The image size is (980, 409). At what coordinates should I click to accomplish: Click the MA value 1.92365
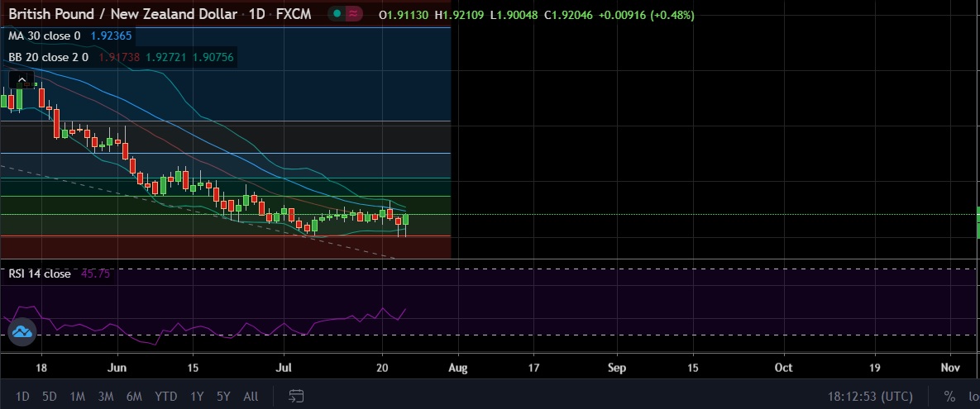pyautogui.click(x=112, y=36)
